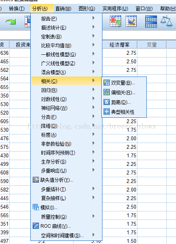Click the highlighted 相关(C) menu item
This screenshot has width=176, height=244.
[67, 81]
